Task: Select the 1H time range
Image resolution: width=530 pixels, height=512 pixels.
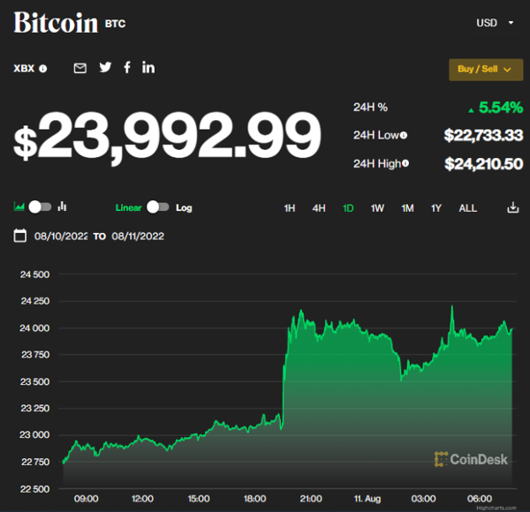Action: (290, 208)
